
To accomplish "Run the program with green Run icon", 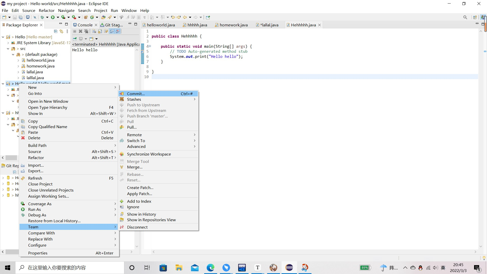I will 53,17.
